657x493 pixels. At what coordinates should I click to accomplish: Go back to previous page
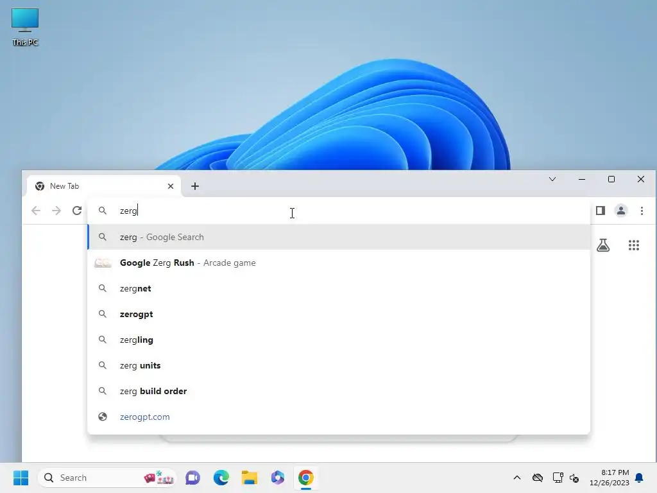coord(36,211)
